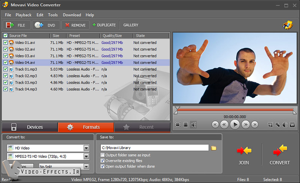Start conversion with CONVERT button
Image resolution: width=300 pixels, height=183 pixels.
[x=280, y=155]
